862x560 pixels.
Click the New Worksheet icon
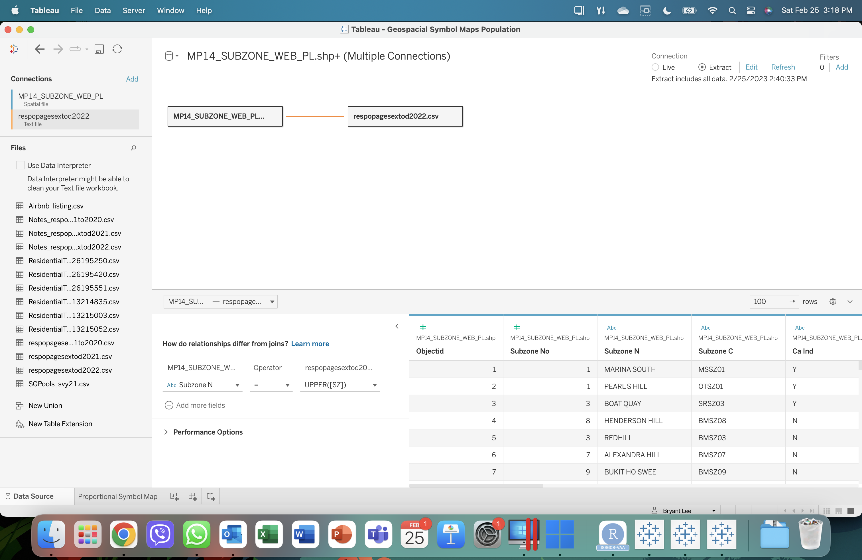click(x=174, y=496)
